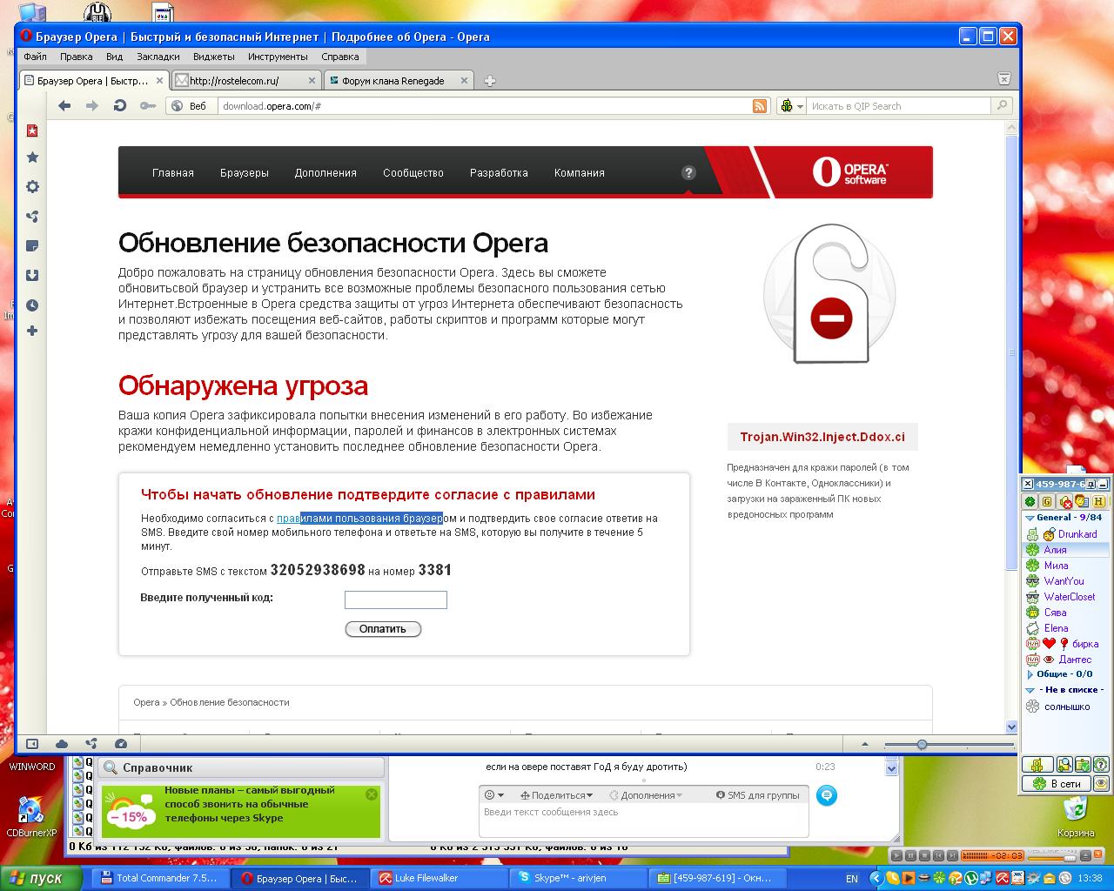This screenshot has height=891, width=1114.
Task: Click Дополнения in Opera site navigation
Action: click(325, 173)
